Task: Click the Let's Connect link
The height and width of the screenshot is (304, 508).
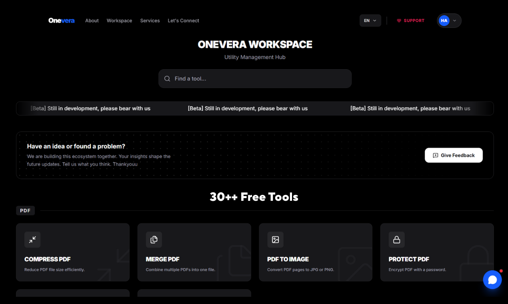Action: 183,20
